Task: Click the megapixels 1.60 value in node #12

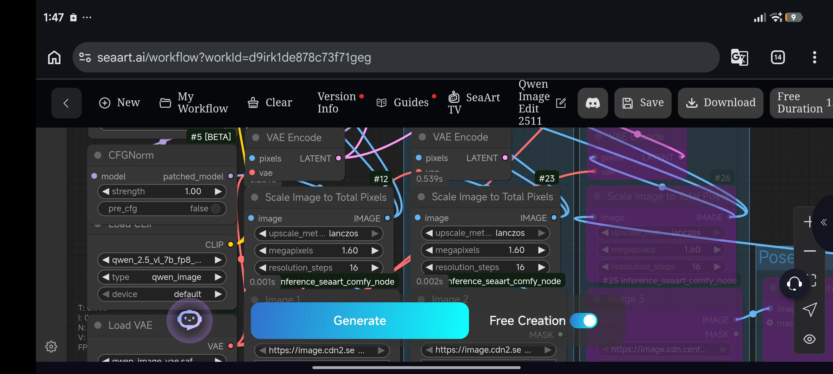Action: coord(350,250)
